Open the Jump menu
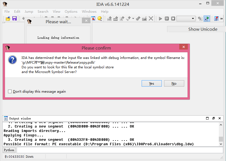 29,12
